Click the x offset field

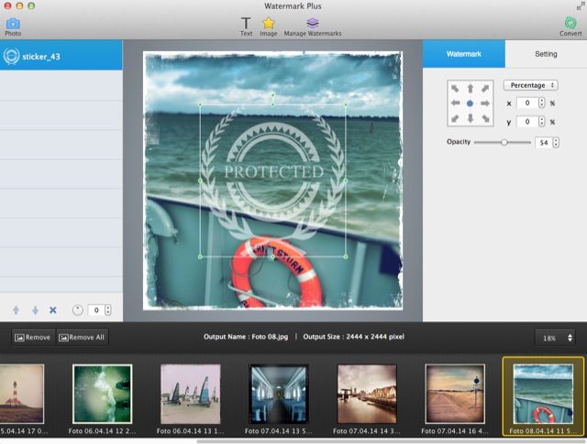pyautogui.click(x=527, y=103)
